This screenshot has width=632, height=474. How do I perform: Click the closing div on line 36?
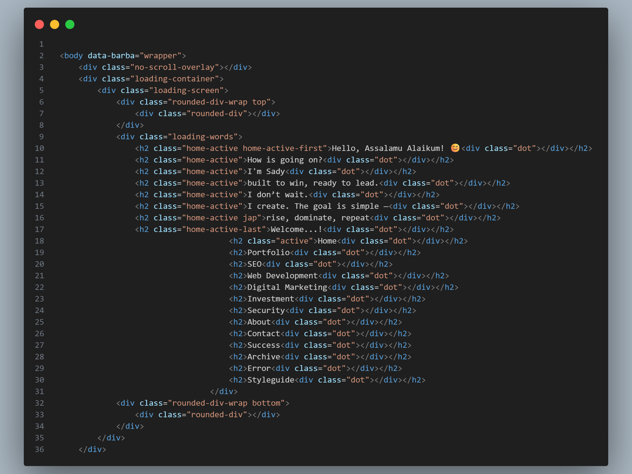[92, 450]
